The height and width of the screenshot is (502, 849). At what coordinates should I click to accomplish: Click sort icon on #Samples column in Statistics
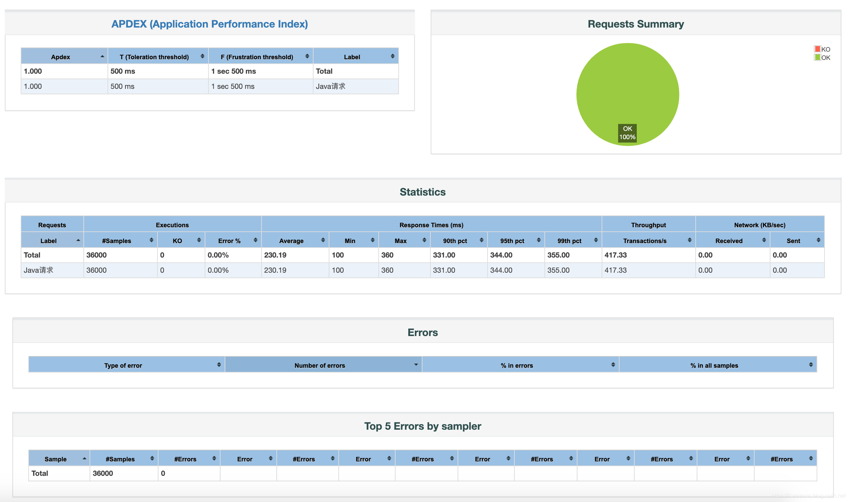[151, 240]
